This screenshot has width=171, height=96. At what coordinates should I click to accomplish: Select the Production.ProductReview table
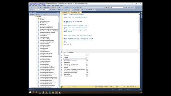pyautogui.click(x=46, y=83)
